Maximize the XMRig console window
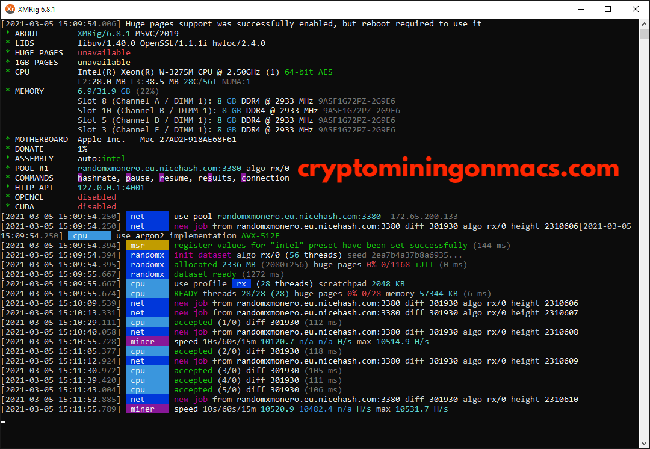This screenshot has width=650, height=449. click(x=608, y=9)
